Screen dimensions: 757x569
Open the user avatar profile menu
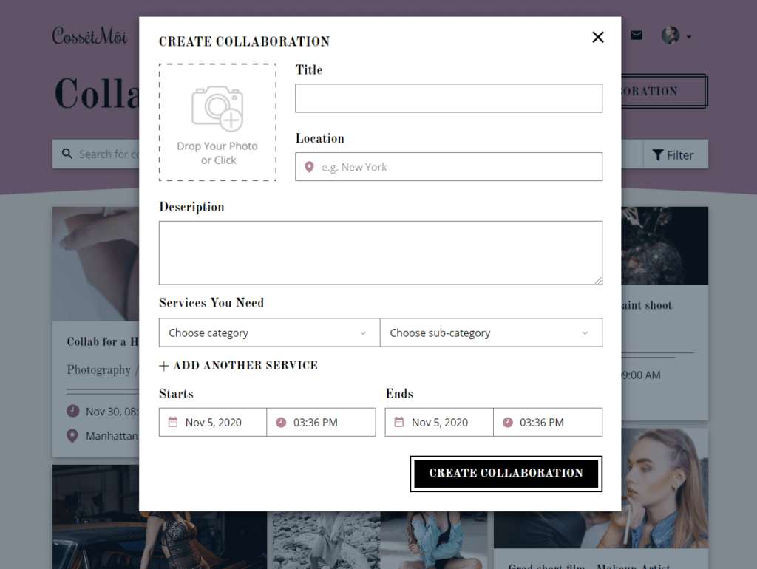(676, 35)
